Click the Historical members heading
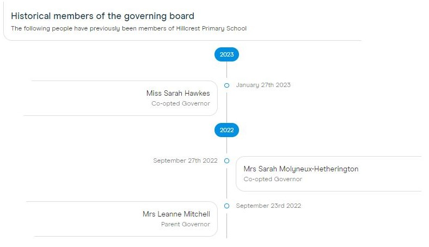Viewport: 429px width, 247px height. (x=102, y=16)
